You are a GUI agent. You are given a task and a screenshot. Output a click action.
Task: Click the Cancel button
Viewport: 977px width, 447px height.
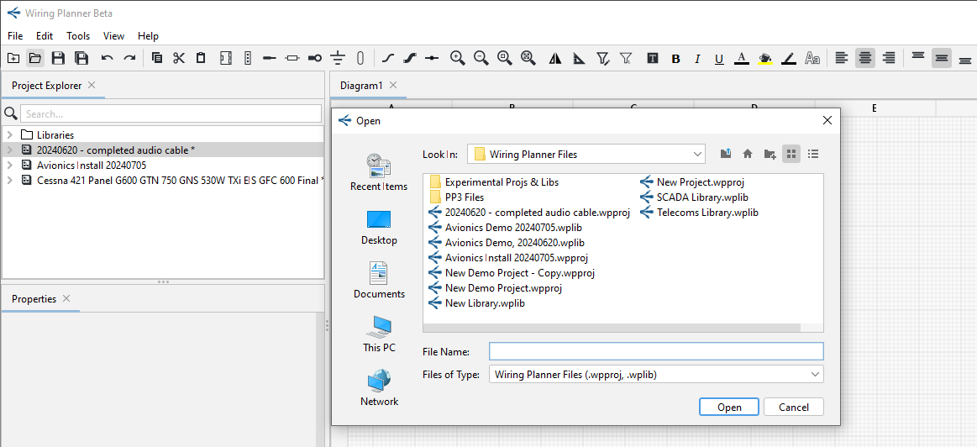click(x=793, y=408)
